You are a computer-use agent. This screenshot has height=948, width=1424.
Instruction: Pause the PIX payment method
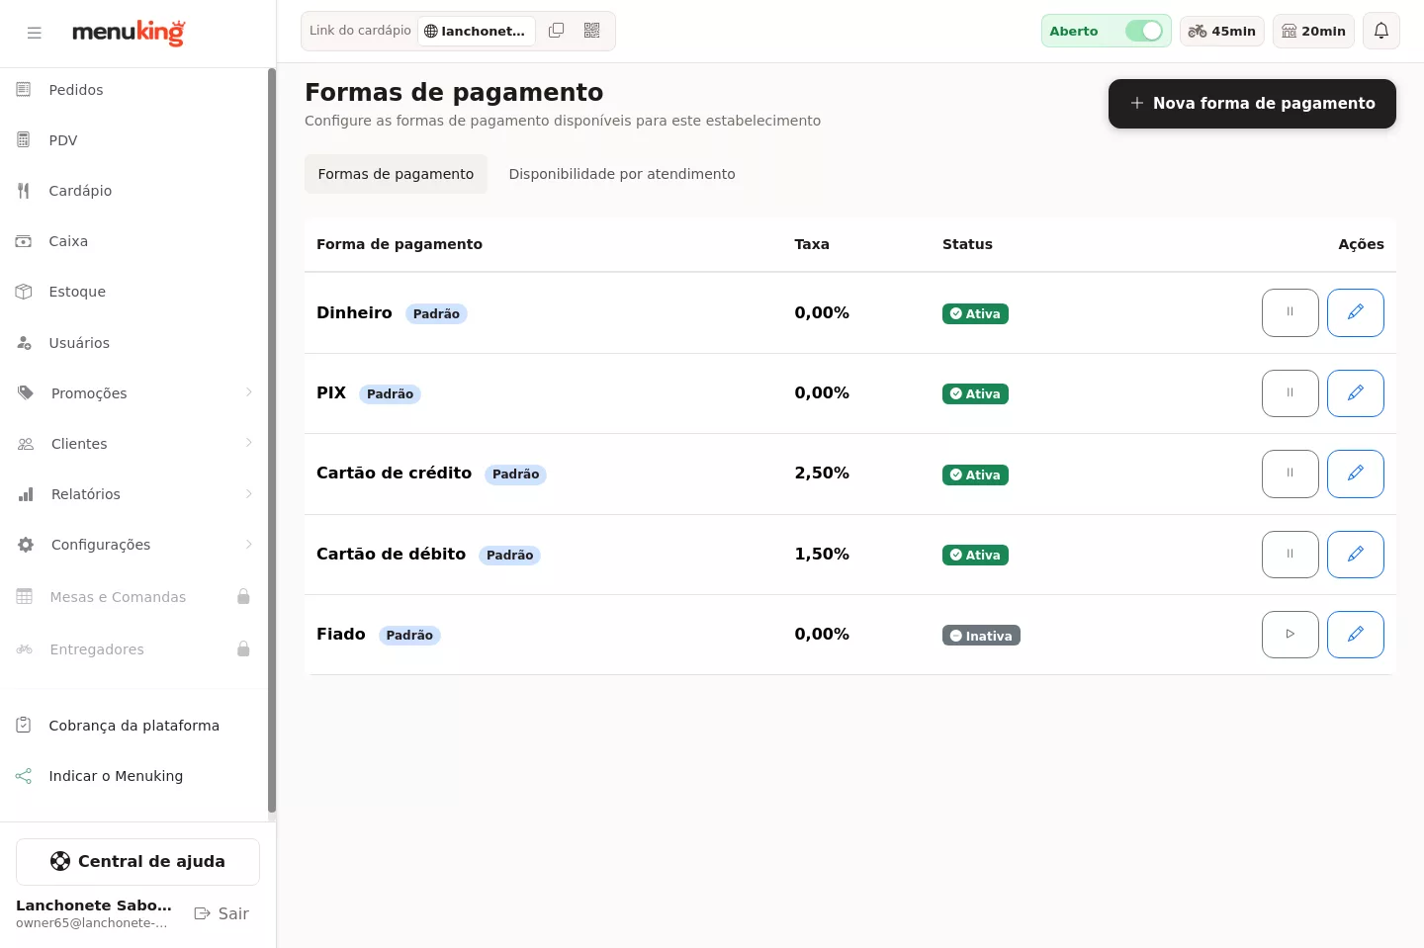(x=1290, y=393)
